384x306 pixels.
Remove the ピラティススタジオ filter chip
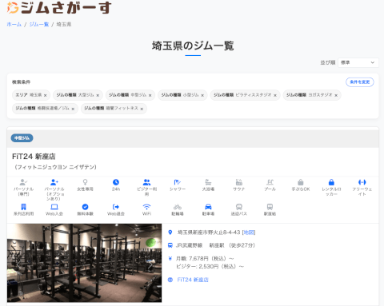tap(275, 95)
